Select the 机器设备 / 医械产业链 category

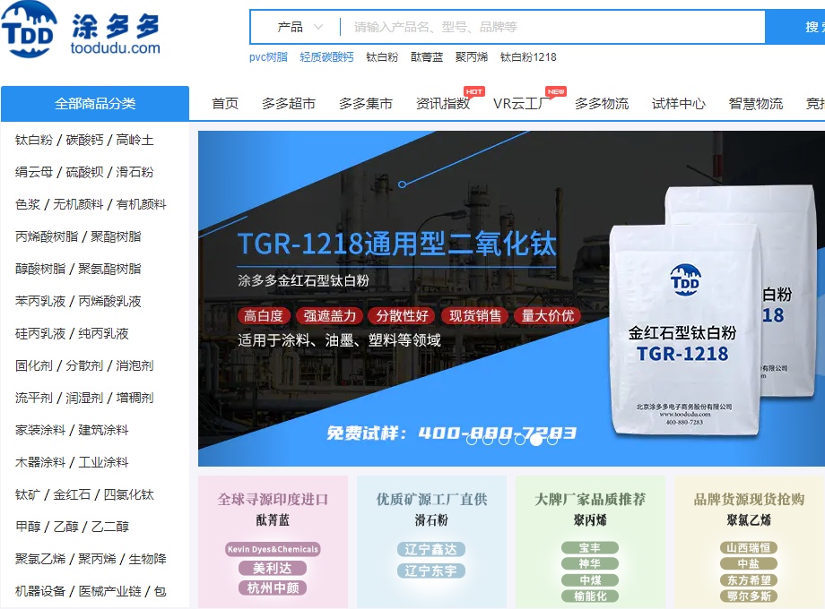pyautogui.click(x=91, y=591)
